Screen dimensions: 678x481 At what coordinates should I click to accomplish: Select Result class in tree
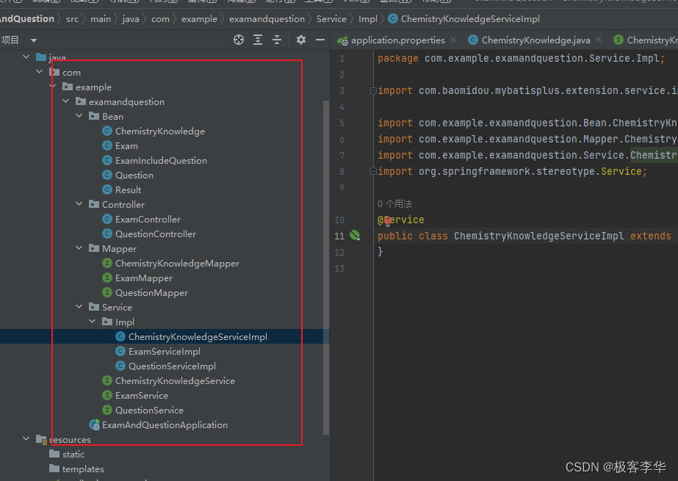(x=128, y=190)
